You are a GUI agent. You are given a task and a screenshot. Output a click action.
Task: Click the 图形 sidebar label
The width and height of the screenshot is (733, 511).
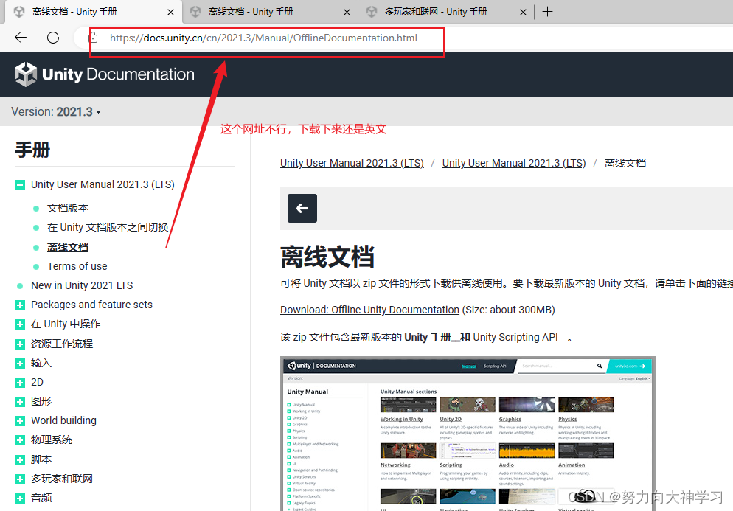(41, 401)
